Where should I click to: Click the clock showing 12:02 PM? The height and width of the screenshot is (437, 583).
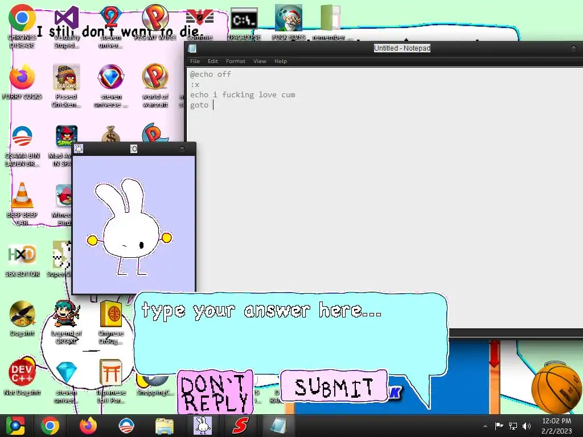click(x=556, y=426)
